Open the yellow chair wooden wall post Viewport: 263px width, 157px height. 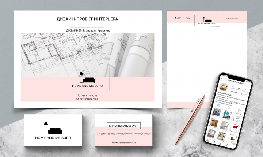(214, 123)
